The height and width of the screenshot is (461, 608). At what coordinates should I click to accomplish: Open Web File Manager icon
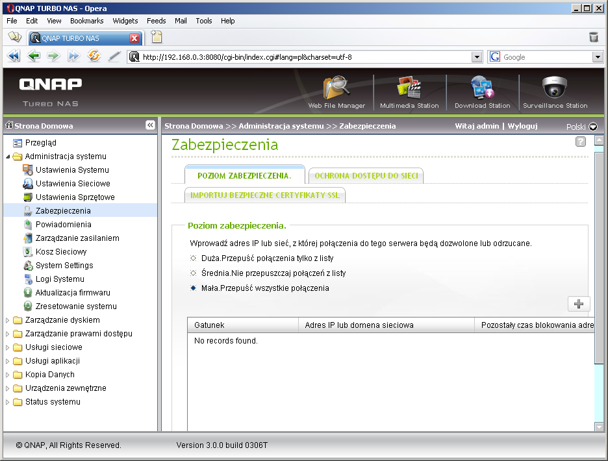pos(336,88)
